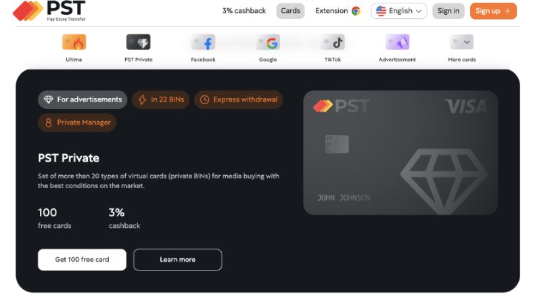Expand the More cards dropdown
The width and height of the screenshot is (535, 303).
(462, 43)
